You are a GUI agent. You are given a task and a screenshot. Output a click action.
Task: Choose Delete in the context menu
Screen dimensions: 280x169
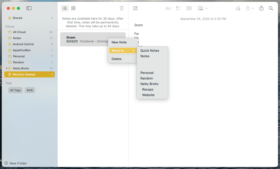coord(116,59)
